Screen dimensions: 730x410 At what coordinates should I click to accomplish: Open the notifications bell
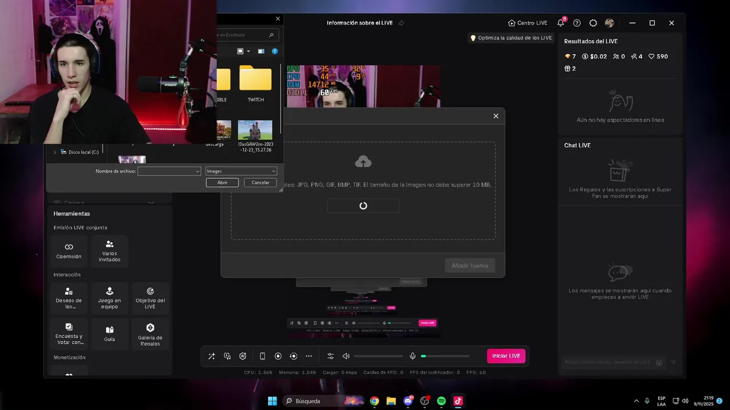tap(561, 23)
